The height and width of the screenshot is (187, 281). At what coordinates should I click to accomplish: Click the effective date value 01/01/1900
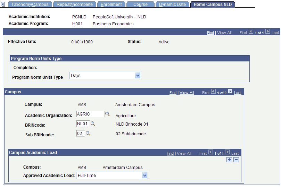pyautogui.click(x=82, y=42)
